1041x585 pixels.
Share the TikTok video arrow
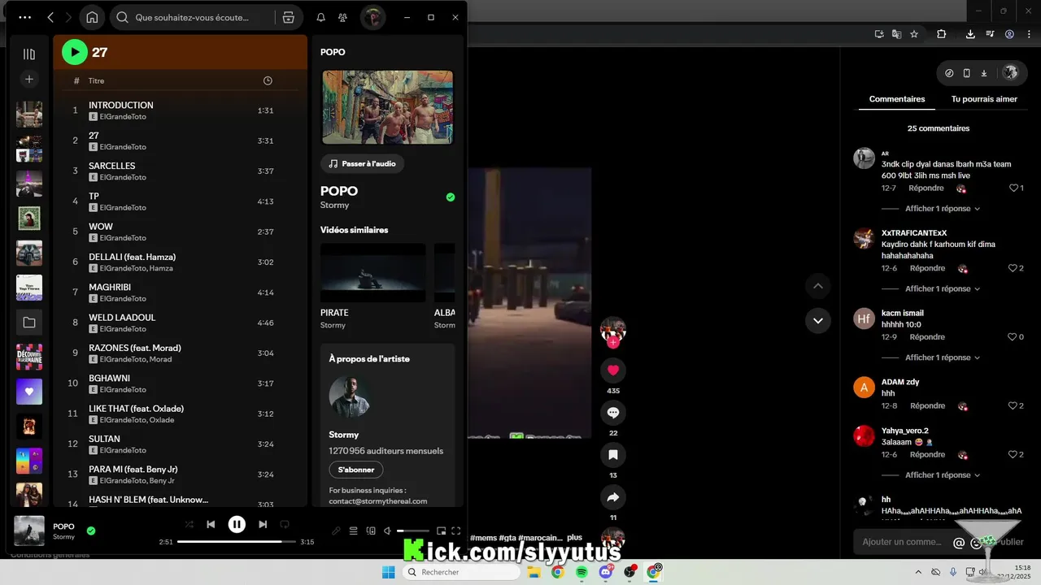click(x=613, y=497)
